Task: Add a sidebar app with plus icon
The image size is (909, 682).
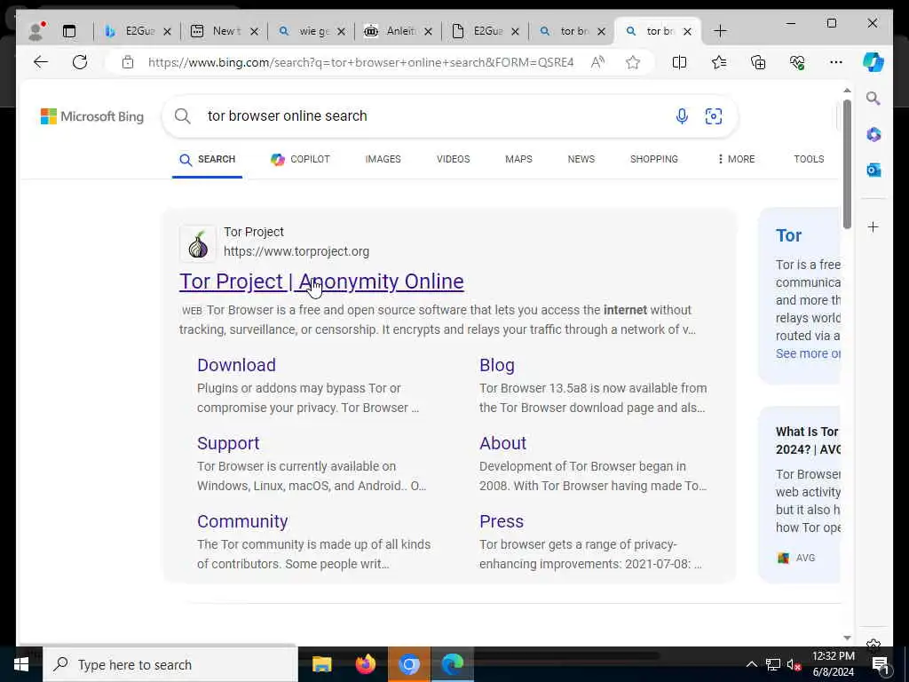Action: tap(873, 226)
